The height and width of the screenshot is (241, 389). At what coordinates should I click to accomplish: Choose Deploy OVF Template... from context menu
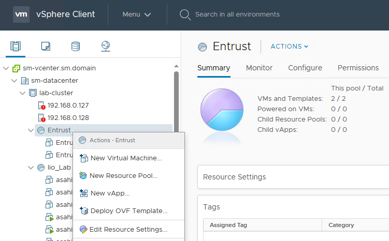[x=129, y=211]
